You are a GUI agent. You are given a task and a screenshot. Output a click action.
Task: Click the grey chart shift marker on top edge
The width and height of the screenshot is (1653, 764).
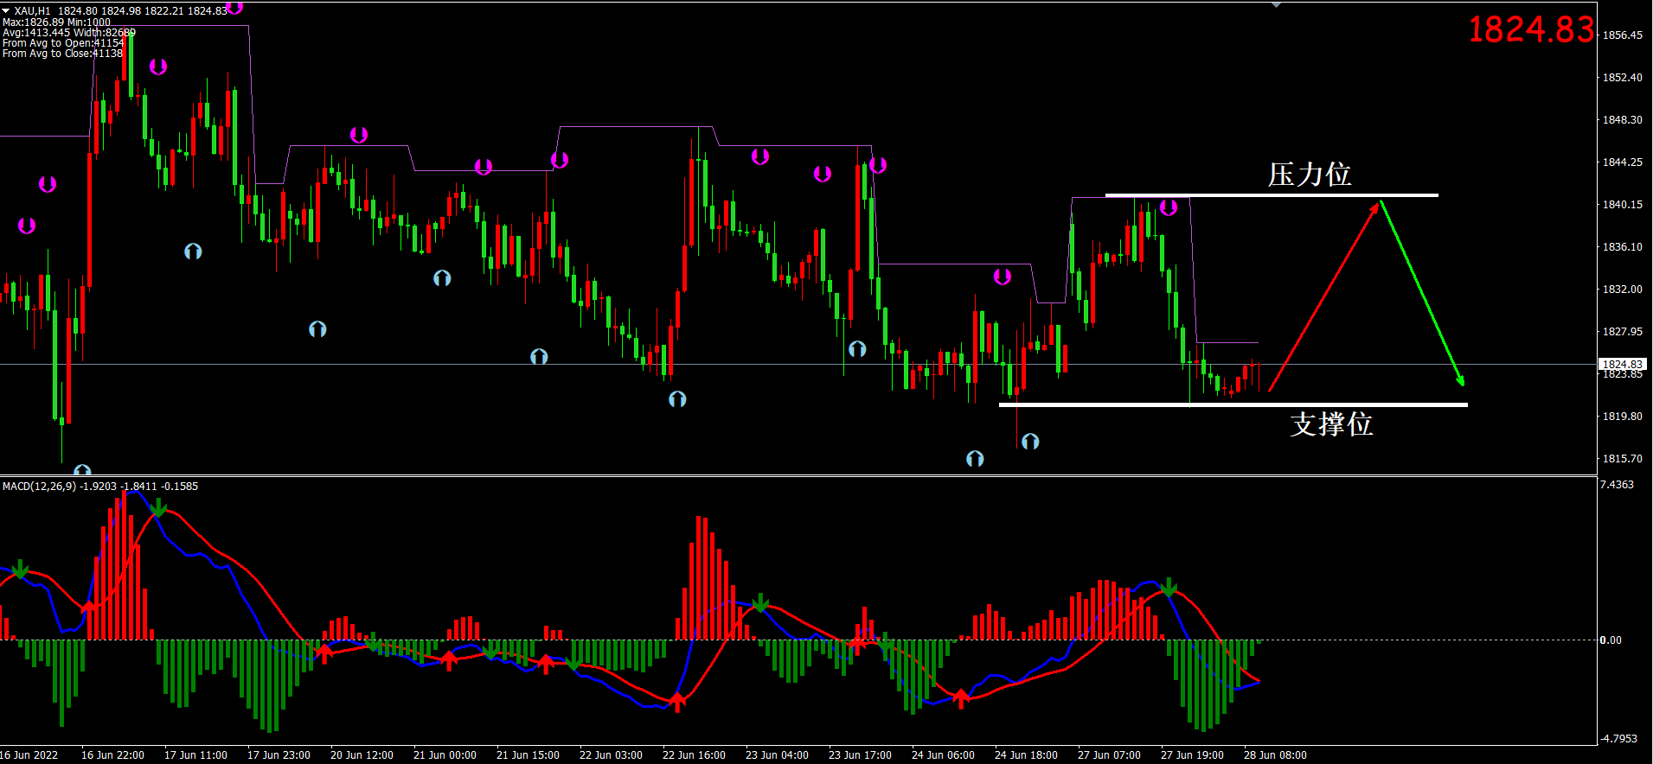pos(1276,5)
